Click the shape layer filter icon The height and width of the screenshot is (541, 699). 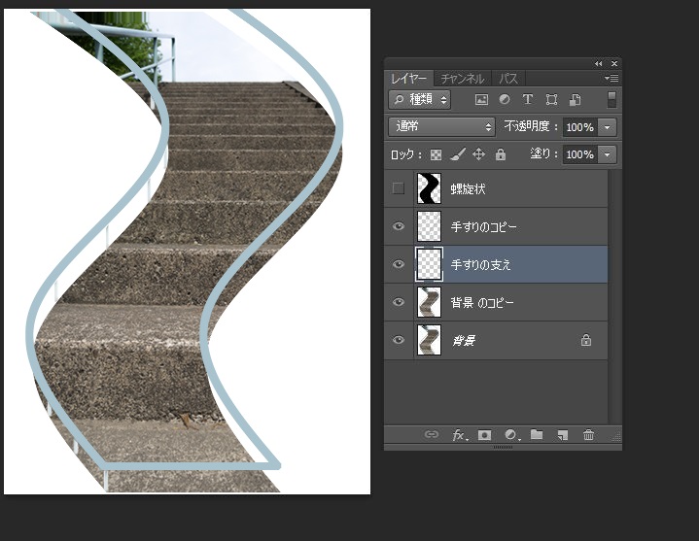551,99
